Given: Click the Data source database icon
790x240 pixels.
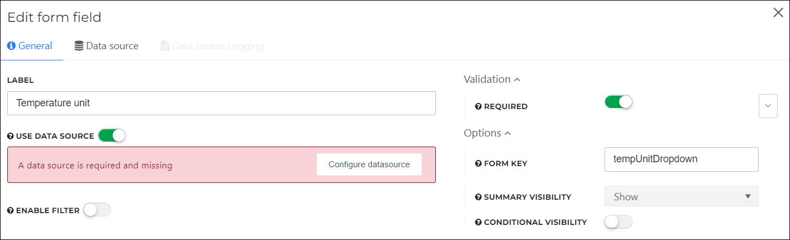Looking at the screenshot, I should 79,46.
